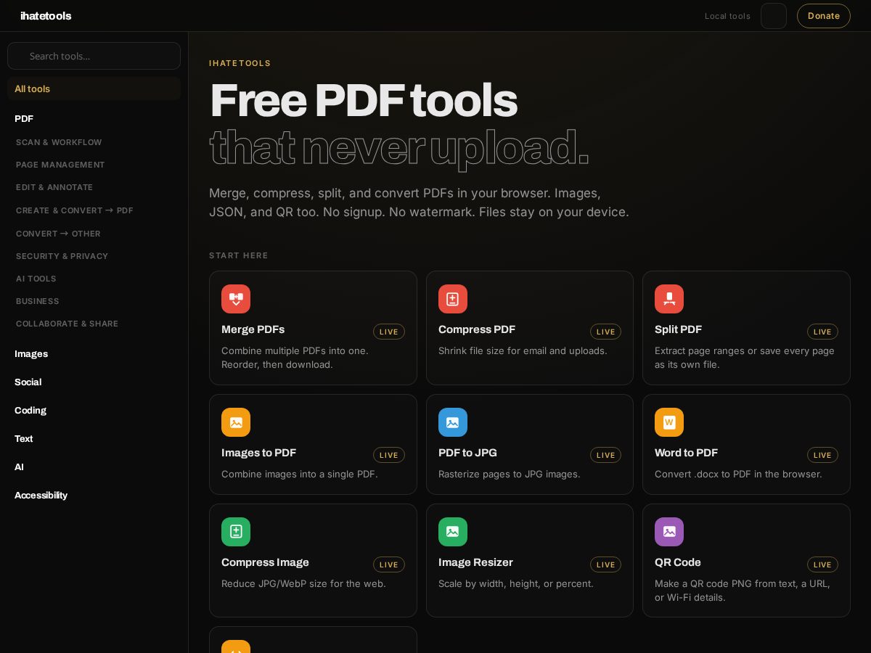Go to Scan & Workflow subsection
871x653 pixels.
pyautogui.click(x=59, y=142)
